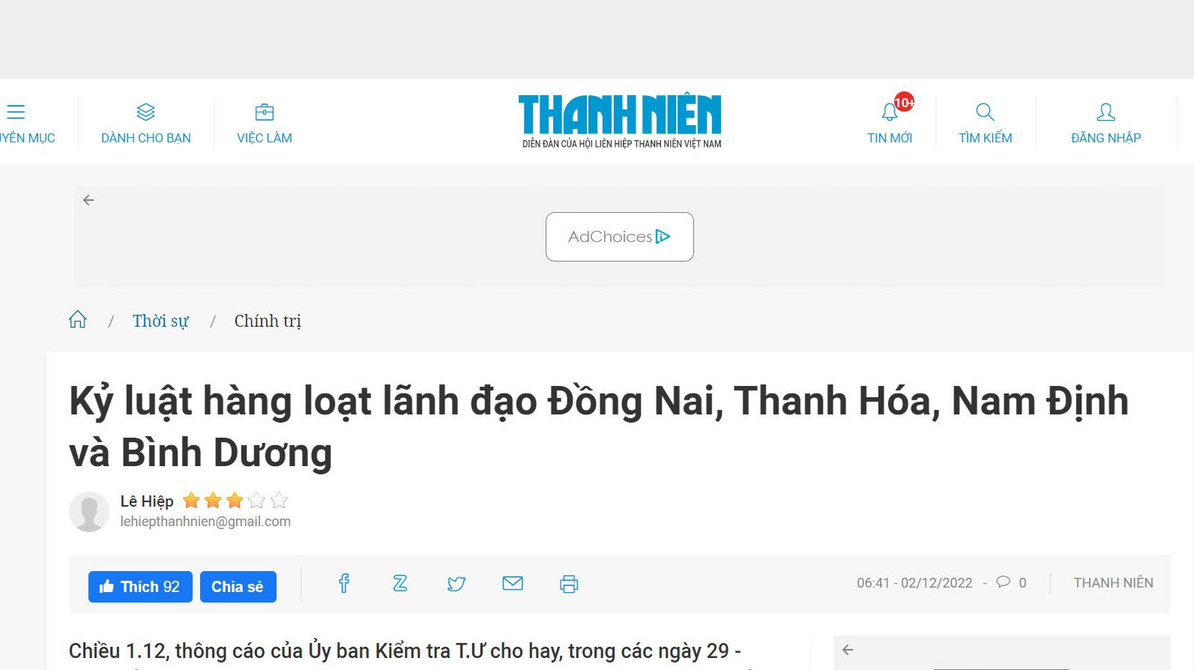Open the Tìm kiếm search icon
The image size is (1194, 670).
pyautogui.click(x=985, y=112)
